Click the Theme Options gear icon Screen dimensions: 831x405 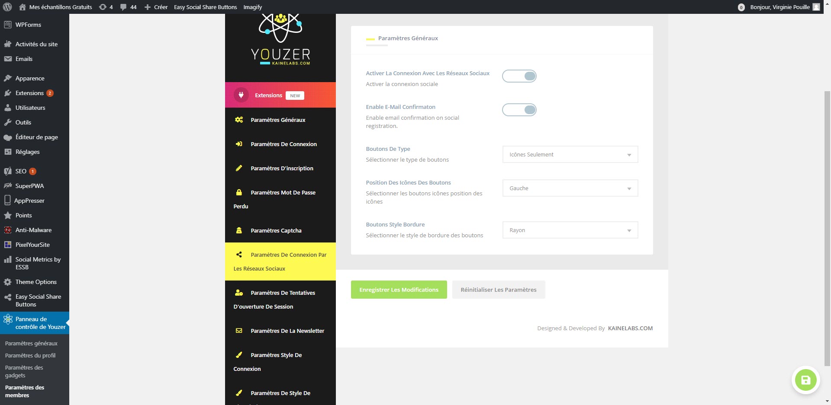click(x=8, y=282)
